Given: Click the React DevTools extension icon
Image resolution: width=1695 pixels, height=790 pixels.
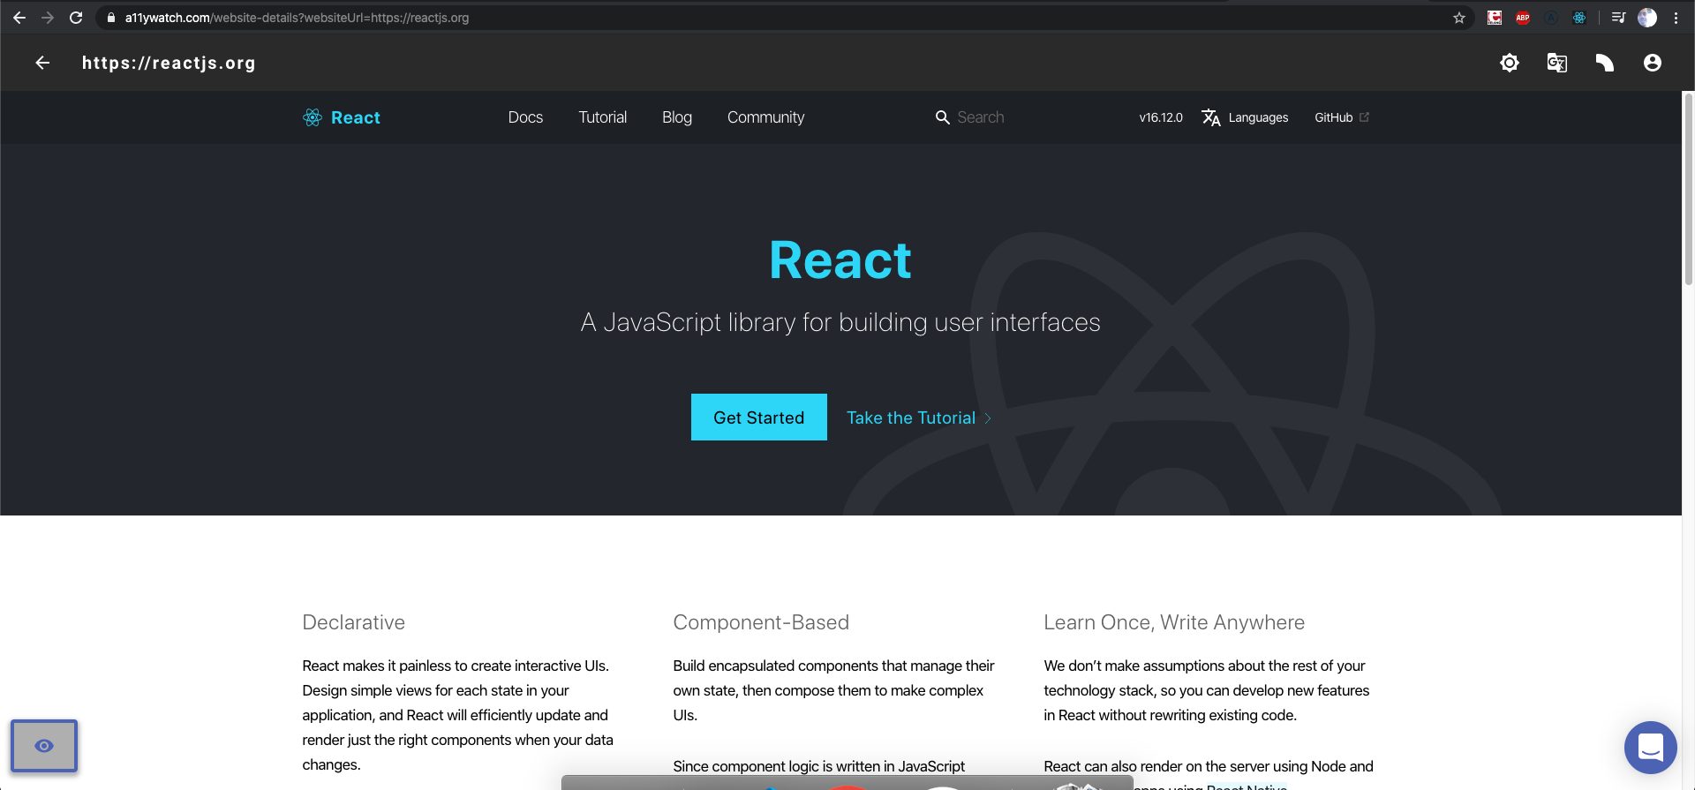Looking at the screenshot, I should (x=1579, y=18).
